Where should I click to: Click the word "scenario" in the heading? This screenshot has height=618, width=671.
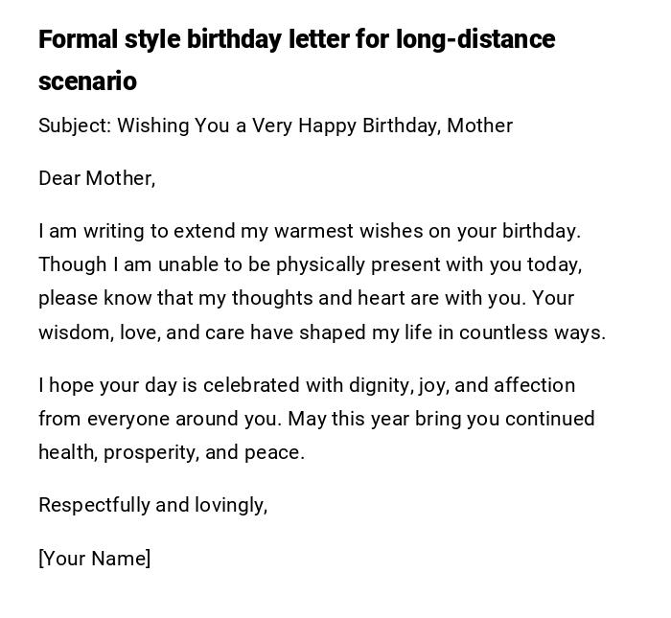87,81
